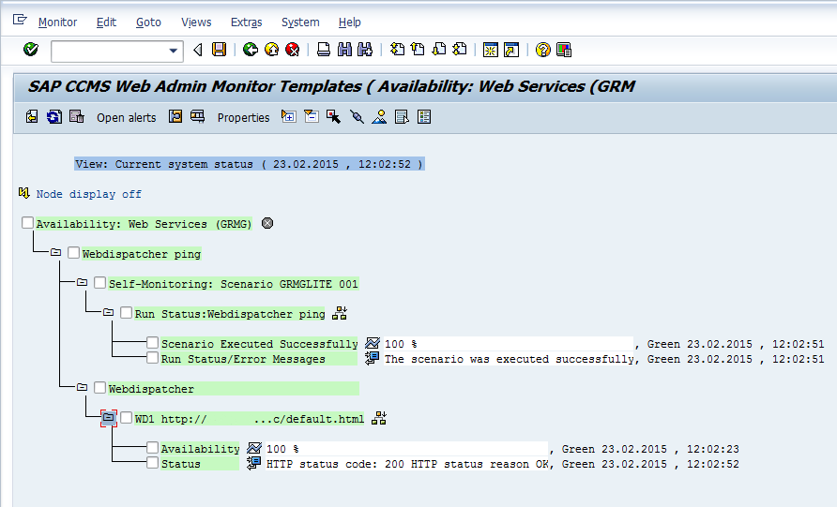Screen dimensions: 837x507
Task: Collapse subtree toolbar icon
Action: tap(312, 117)
